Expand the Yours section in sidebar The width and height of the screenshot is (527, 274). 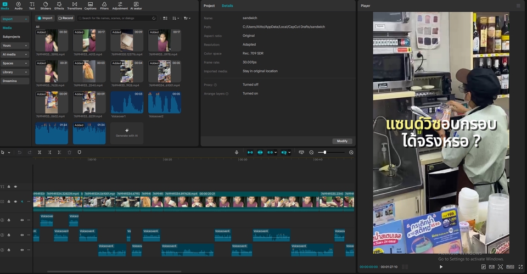(x=15, y=46)
